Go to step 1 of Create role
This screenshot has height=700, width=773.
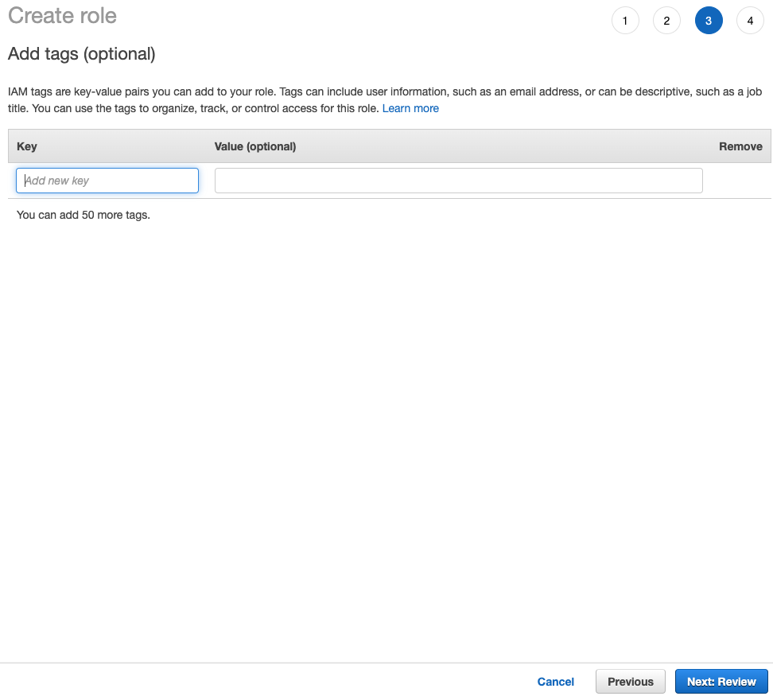(625, 21)
